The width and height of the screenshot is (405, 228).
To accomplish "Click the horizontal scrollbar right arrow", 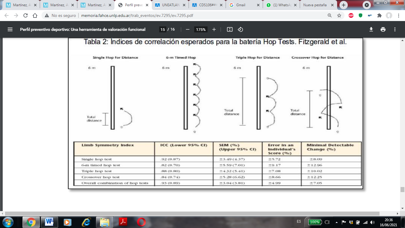I will [398, 213].
